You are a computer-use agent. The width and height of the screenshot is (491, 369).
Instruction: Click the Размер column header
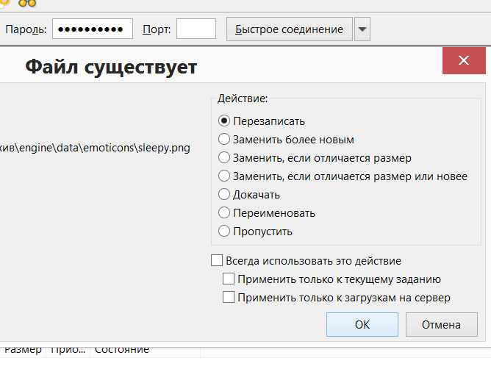(x=22, y=351)
